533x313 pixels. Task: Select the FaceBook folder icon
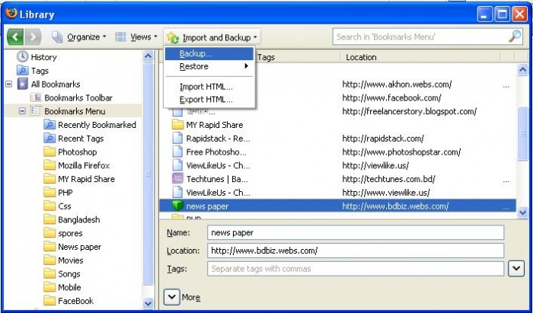tap(49, 301)
